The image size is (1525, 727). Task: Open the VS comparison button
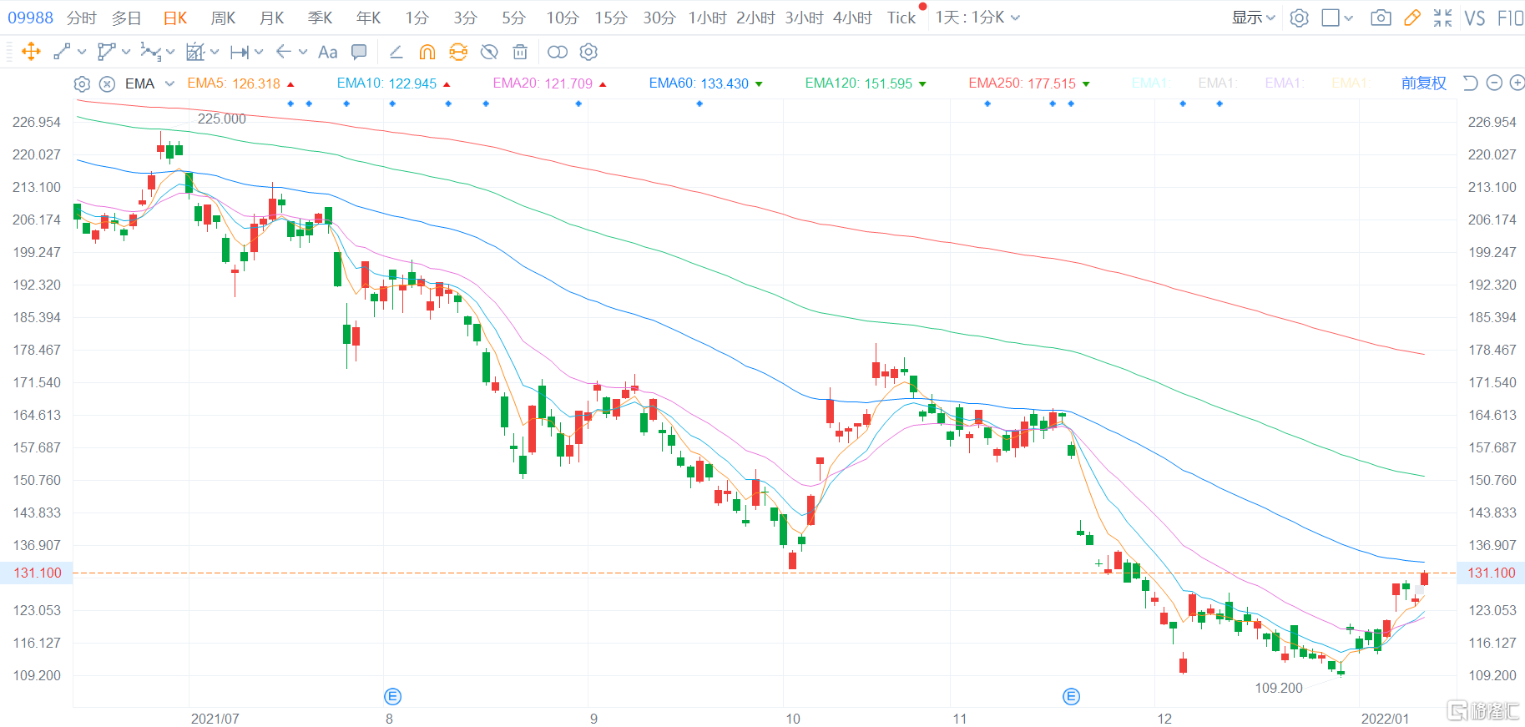[1474, 18]
